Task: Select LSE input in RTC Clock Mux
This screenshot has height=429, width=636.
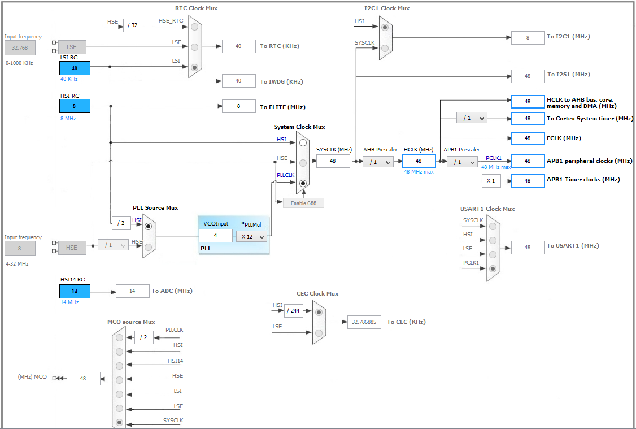Action: [x=195, y=47]
